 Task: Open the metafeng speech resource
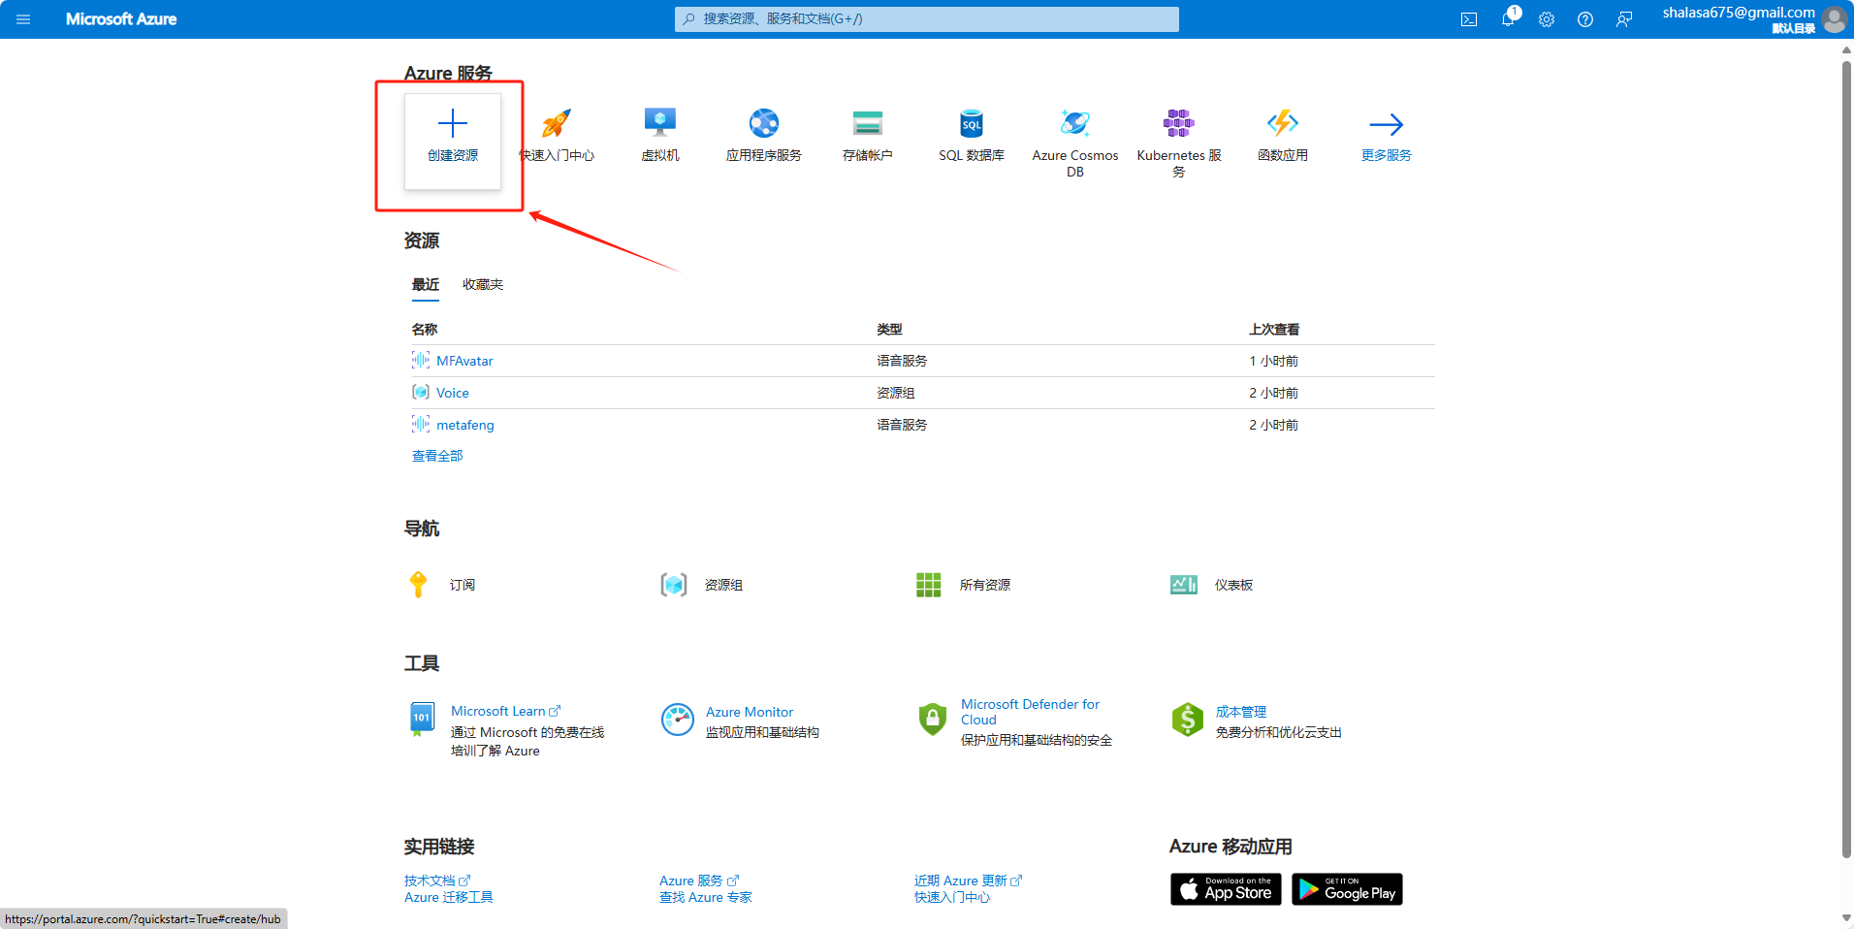(465, 425)
